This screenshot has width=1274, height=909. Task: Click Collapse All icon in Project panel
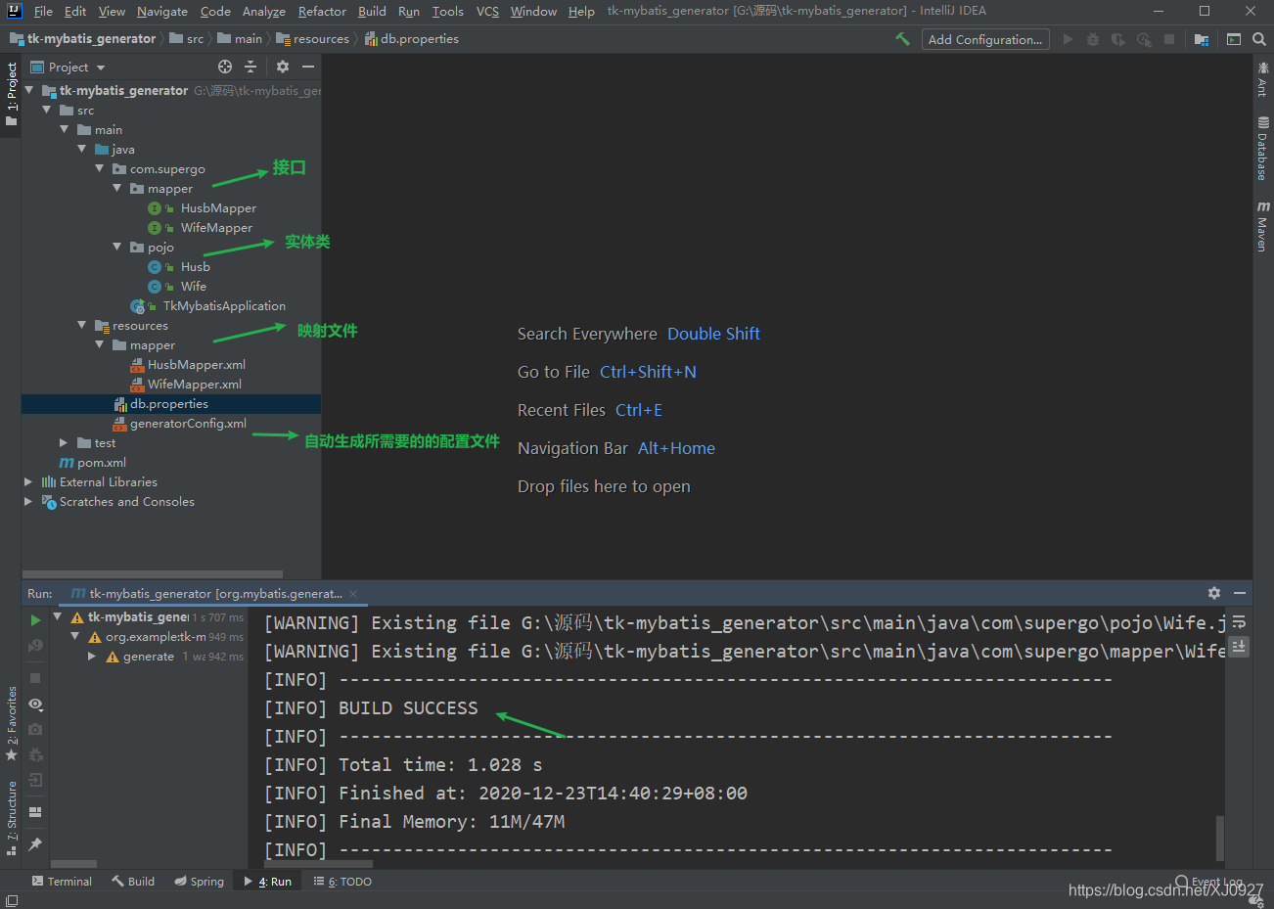pyautogui.click(x=250, y=67)
